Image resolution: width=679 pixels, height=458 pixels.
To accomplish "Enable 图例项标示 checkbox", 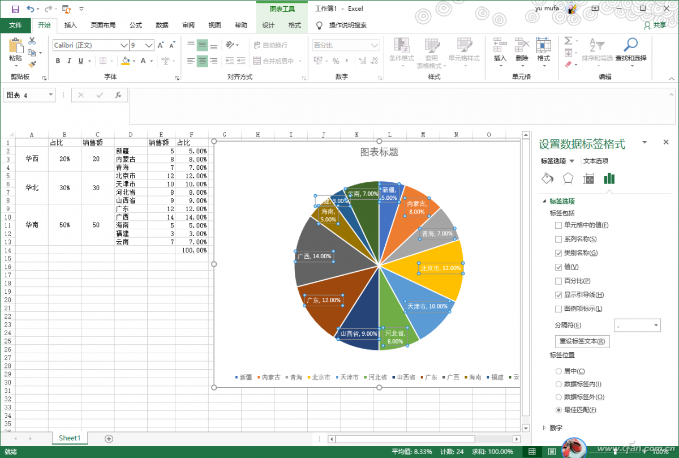I will [558, 309].
